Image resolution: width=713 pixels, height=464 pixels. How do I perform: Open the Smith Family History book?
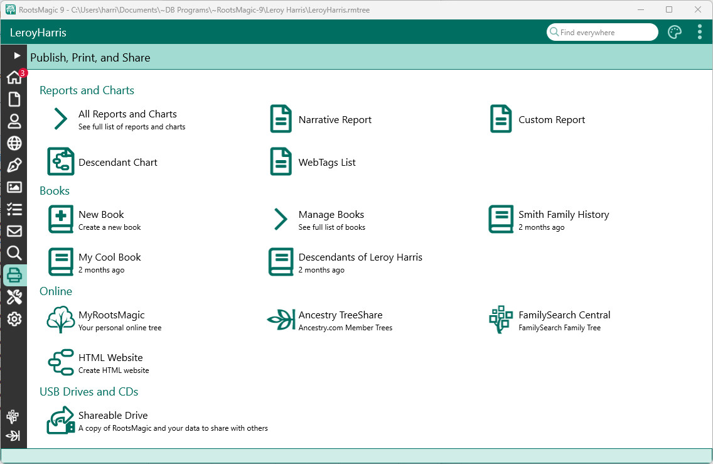(x=563, y=219)
